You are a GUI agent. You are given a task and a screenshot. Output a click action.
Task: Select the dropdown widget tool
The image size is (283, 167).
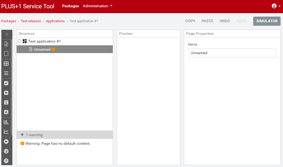pos(6,93)
